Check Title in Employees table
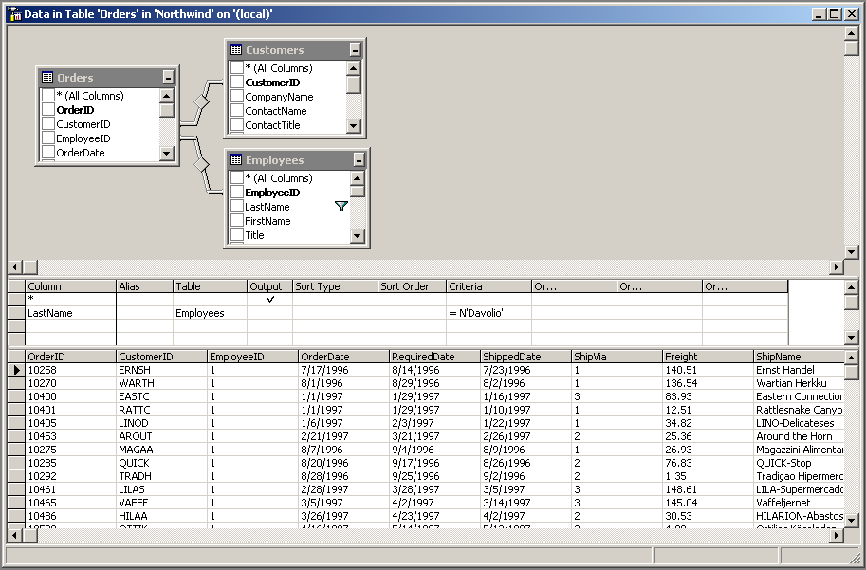The width and height of the screenshot is (866, 570). pyautogui.click(x=236, y=235)
